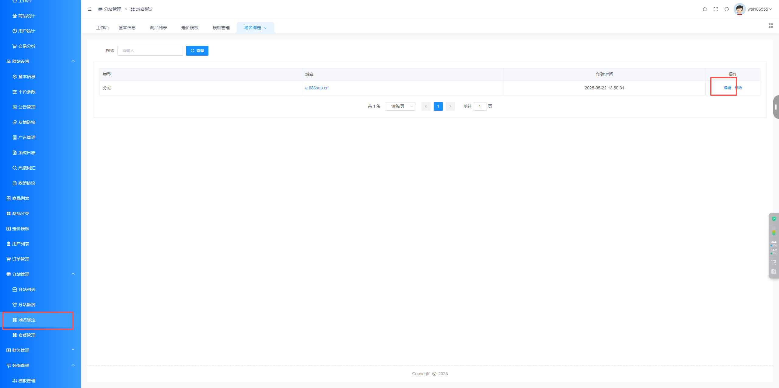Open the a.886sup.cn domain link
Viewport: 779px width, 388px height.
click(316, 88)
